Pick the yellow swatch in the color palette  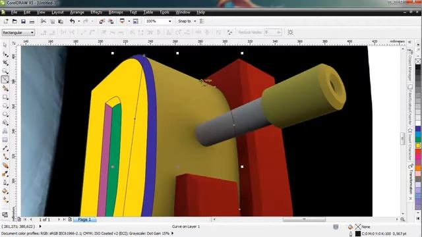pos(418,145)
